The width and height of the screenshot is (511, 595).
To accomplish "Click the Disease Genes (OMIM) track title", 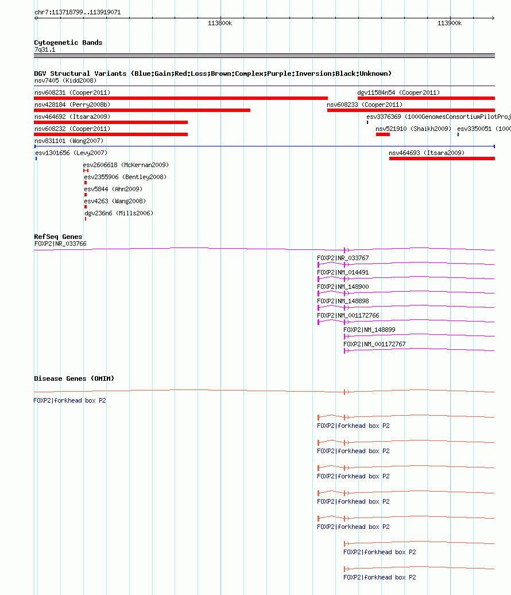I will coord(74,378).
